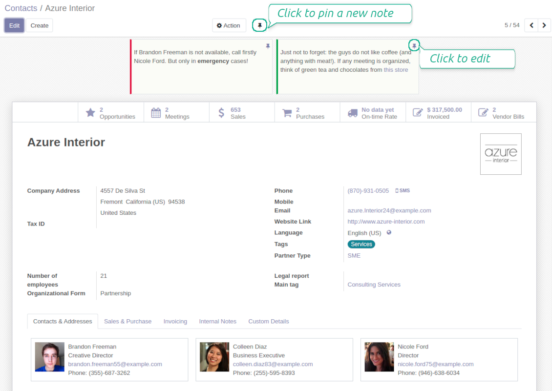Click Nicole Ford's profile photo
The height and width of the screenshot is (391, 552).
(379, 357)
